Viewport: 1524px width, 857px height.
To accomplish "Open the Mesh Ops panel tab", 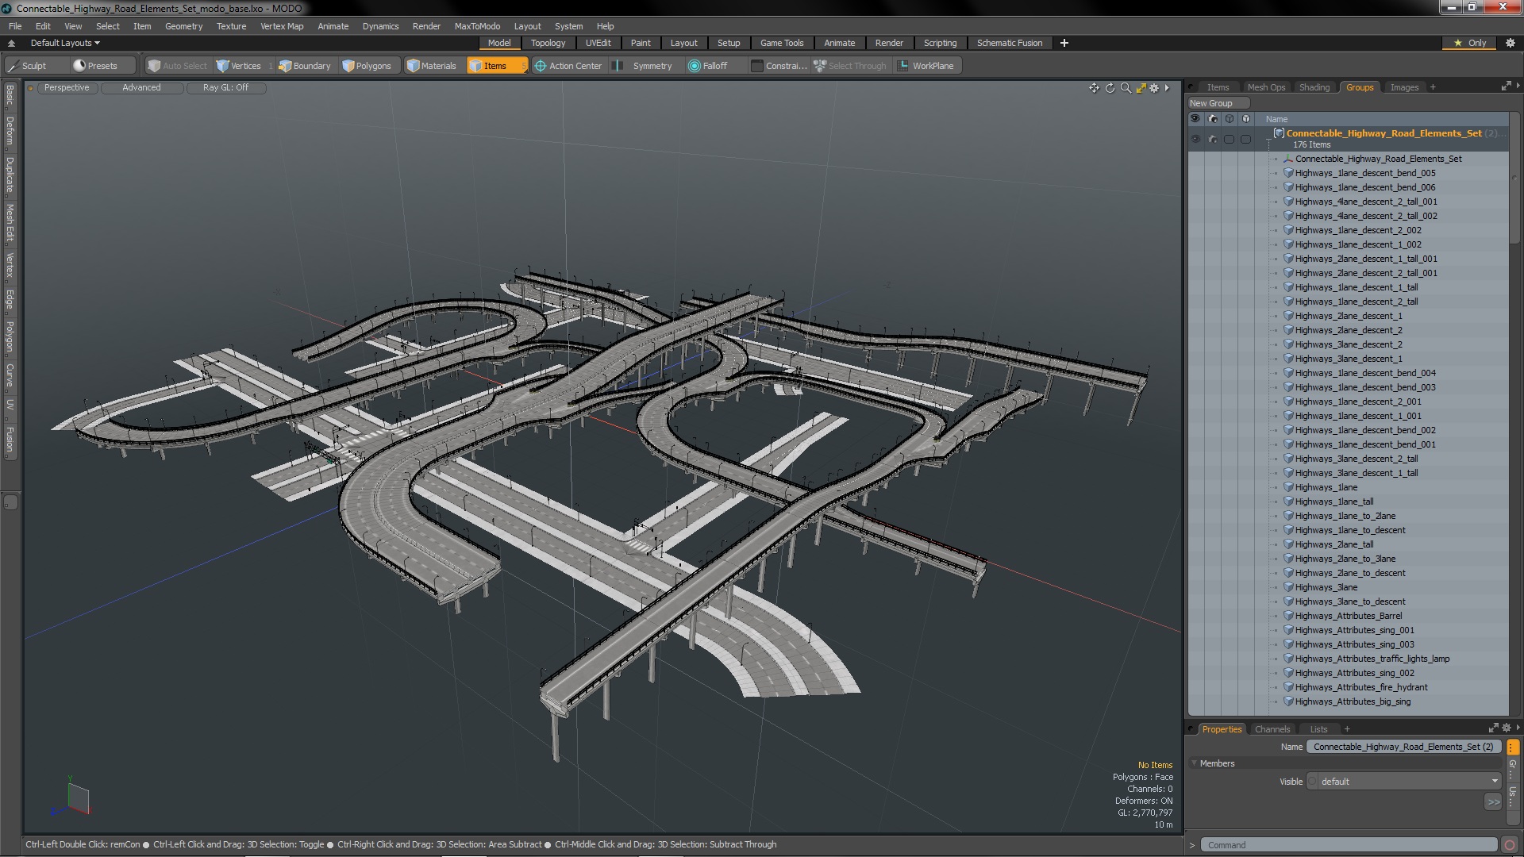I will coord(1266,87).
